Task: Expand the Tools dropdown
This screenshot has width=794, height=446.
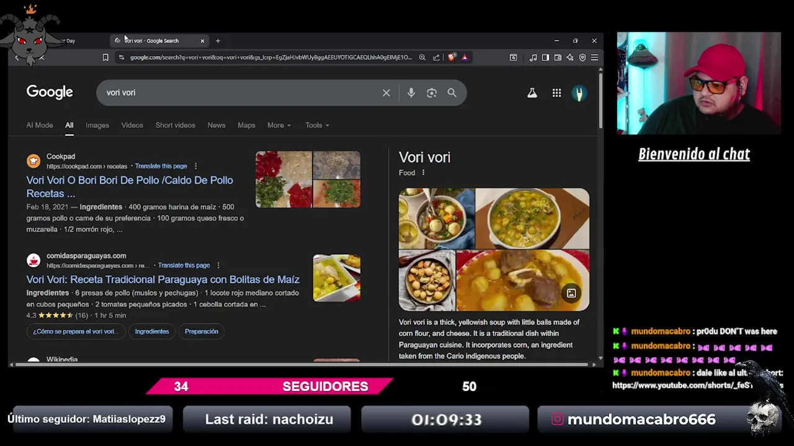Action: coord(317,125)
